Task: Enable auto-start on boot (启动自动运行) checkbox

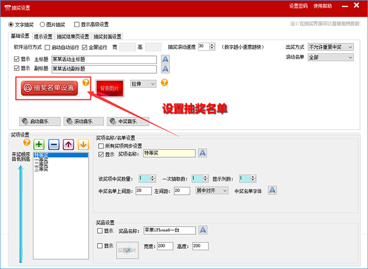Action: 48,48
